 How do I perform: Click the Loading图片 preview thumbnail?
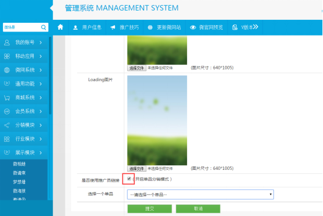(x=157, y=120)
